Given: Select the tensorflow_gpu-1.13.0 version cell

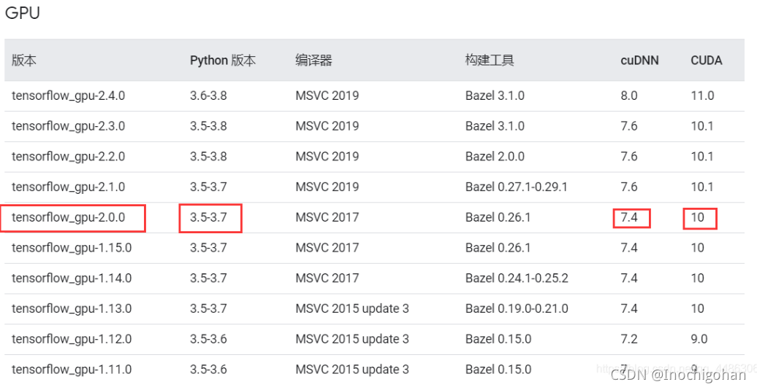Looking at the screenshot, I should click(x=72, y=308).
